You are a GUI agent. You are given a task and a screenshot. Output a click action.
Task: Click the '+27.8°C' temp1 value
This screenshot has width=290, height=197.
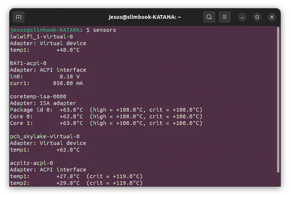coord(68,176)
